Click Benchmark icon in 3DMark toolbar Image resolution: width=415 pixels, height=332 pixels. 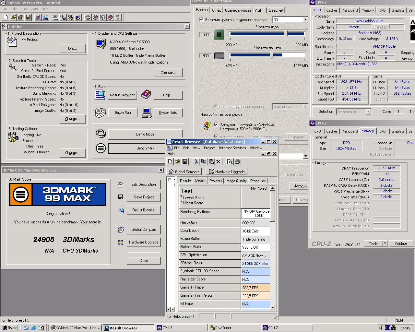95,17
